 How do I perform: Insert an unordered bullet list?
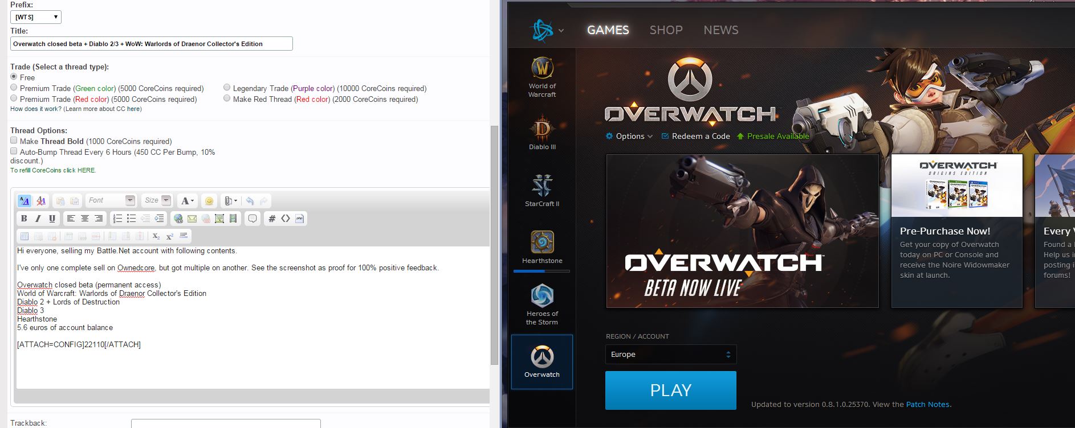131,218
